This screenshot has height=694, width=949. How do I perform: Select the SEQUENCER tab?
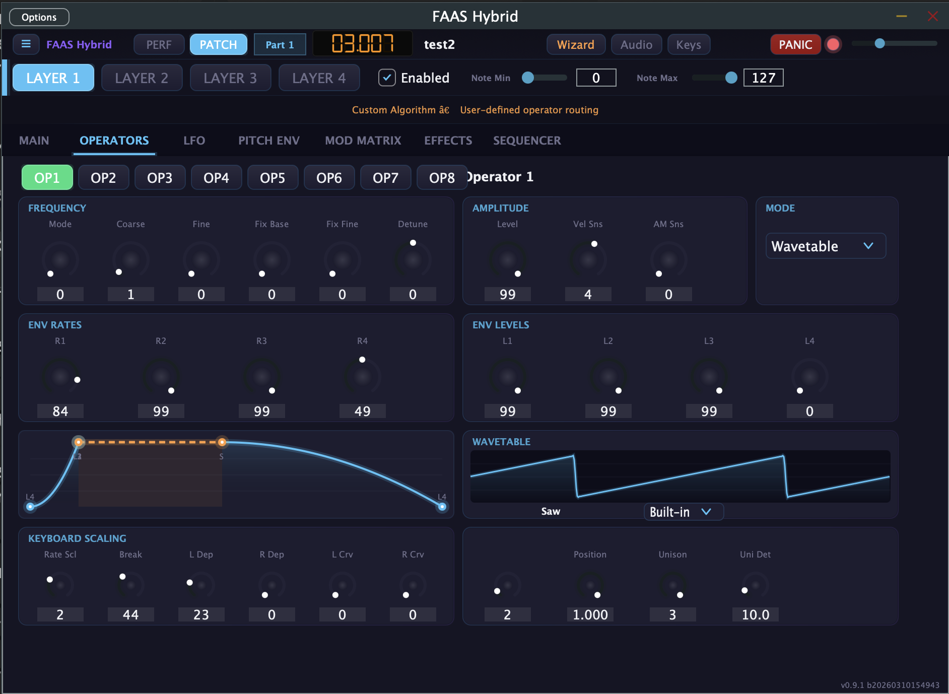tap(526, 141)
